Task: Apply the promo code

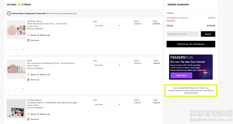Action: click(208, 34)
